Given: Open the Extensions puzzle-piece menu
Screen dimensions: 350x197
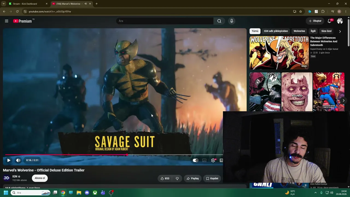Looking at the screenshot, I should pos(323,11).
